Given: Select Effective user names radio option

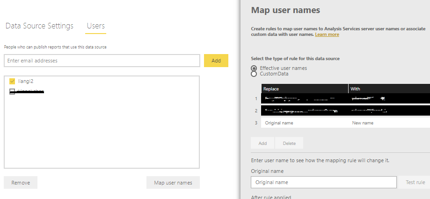Looking at the screenshot, I should (x=254, y=68).
